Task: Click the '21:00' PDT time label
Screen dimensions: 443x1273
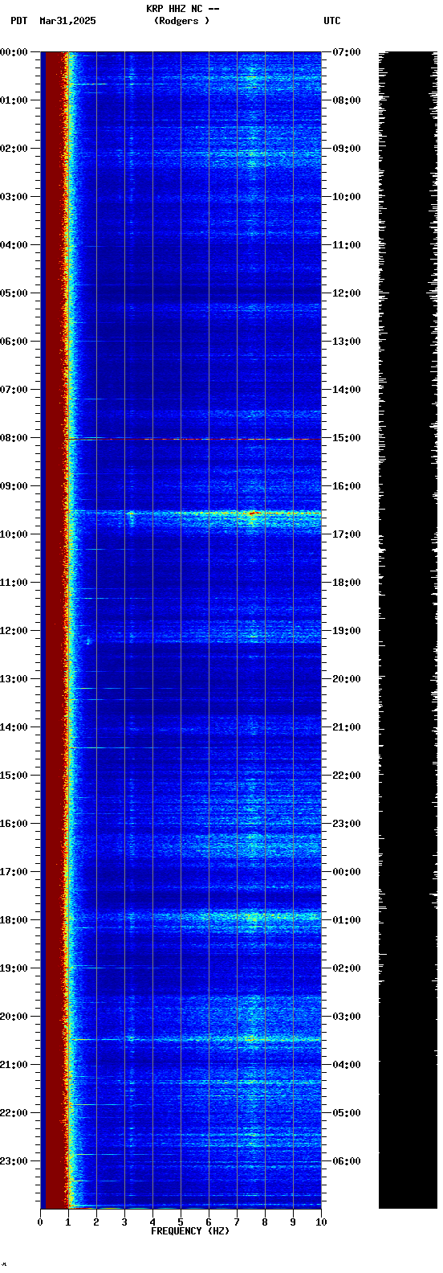Action: coord(14,1065)
